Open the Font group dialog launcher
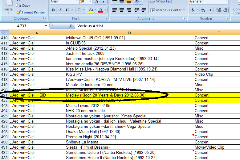Screen dimensions: 240x160 [106, 18]
